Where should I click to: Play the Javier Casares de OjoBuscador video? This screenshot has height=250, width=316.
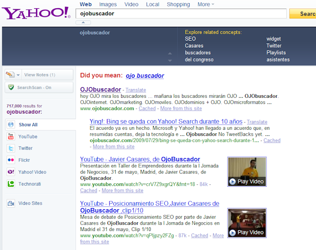[x=247, y=172]
